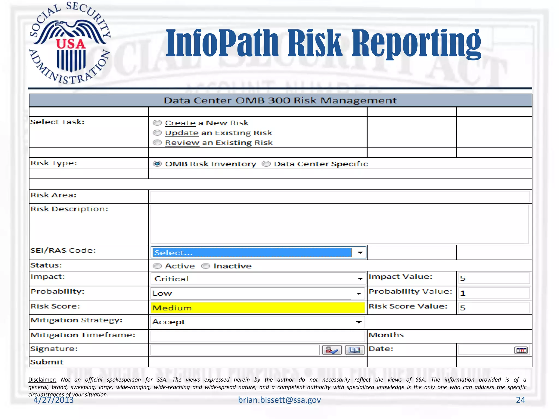
Task: Select OMB Risk Inventory radio button
Action: pyautogui.click(x=157, y=164)
